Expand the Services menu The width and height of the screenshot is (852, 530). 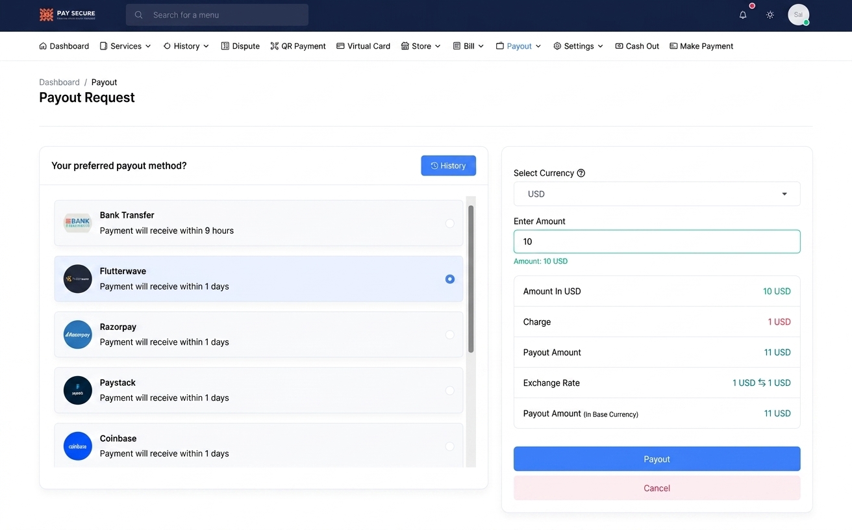pos(125,46)
